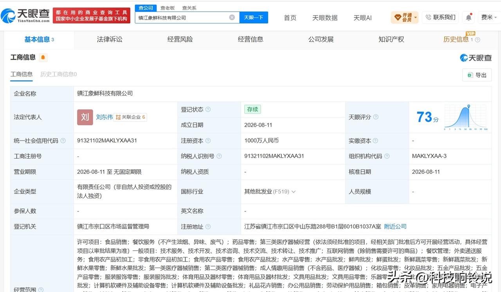Screen dimensions: 501x292
Task: Click 天眼一下 search button
Action: point(254,17)
